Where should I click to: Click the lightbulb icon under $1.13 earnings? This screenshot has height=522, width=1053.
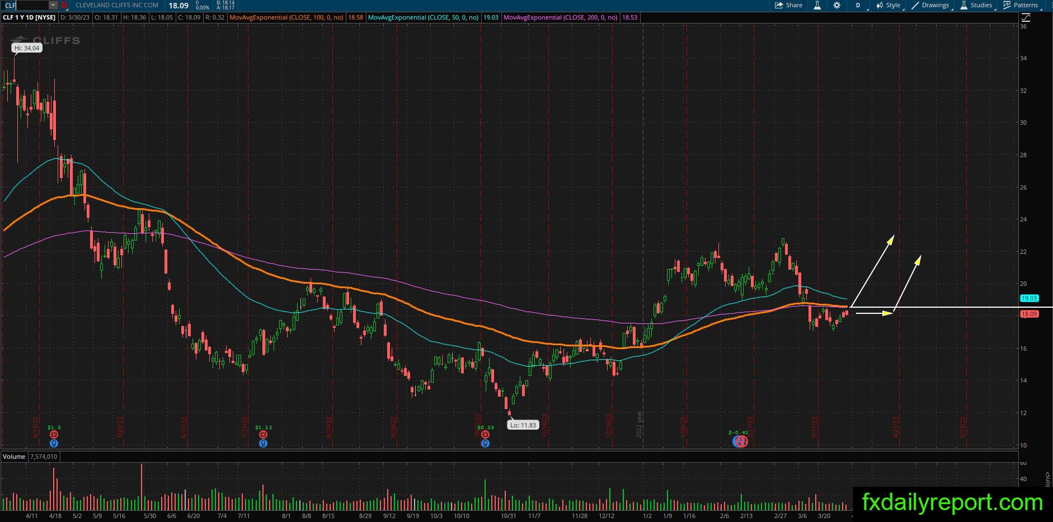(x=263, y=443)
